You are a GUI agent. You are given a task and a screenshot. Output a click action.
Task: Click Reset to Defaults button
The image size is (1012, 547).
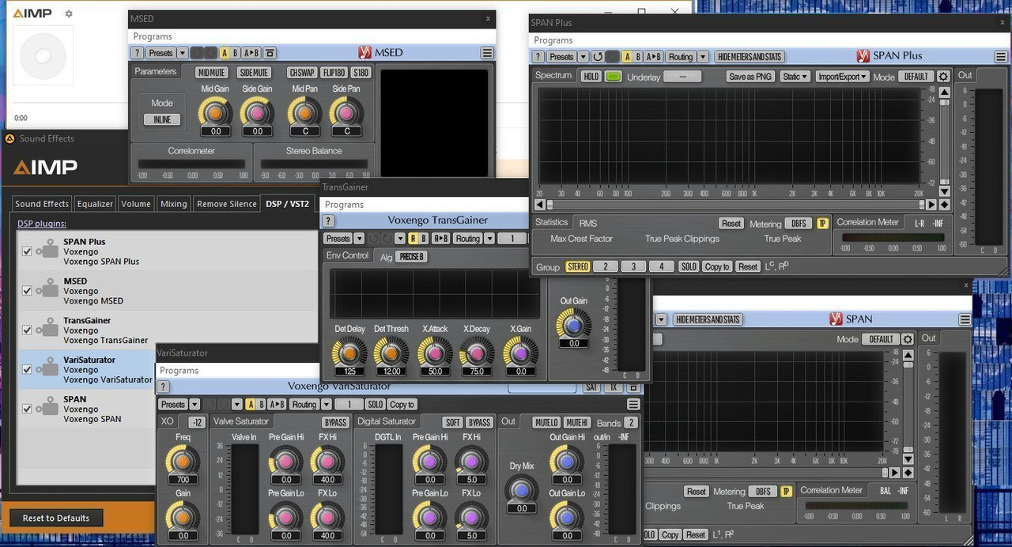click(56, 518)
